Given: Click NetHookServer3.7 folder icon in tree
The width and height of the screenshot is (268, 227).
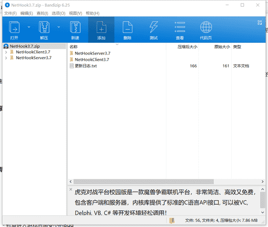Looking at the screenshot, I should 12,58.
